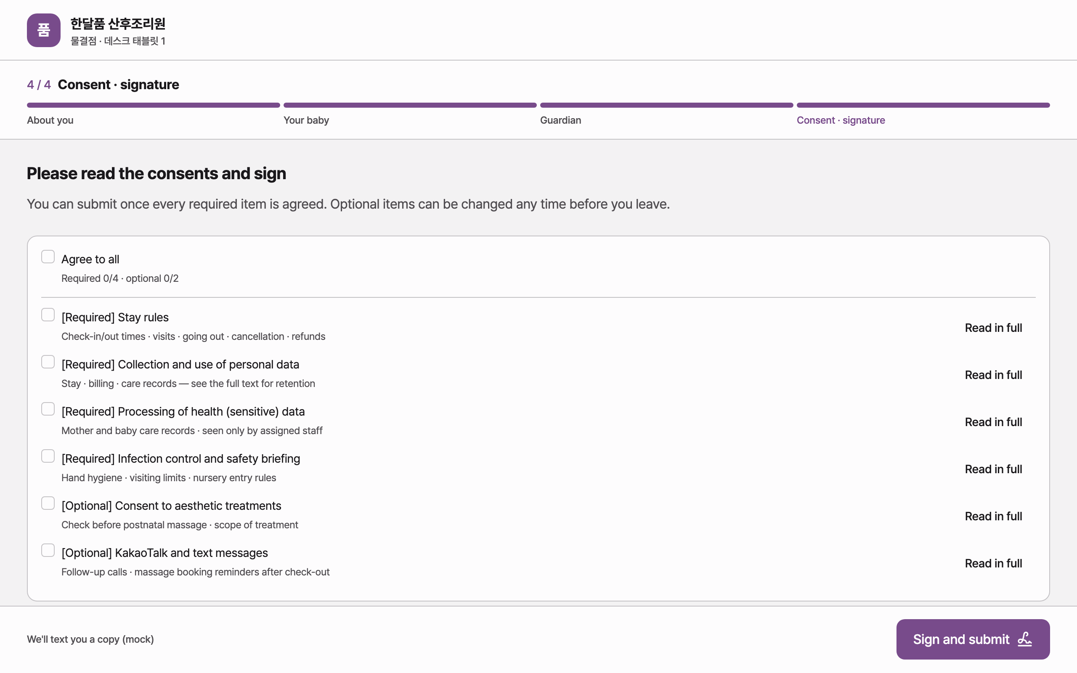This screenshot has height=673, width=1077.
Task: Switch to the Guardian step
Action: [x=560, y=120]
